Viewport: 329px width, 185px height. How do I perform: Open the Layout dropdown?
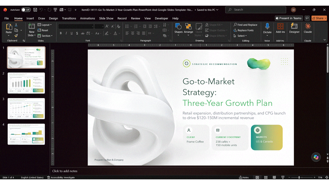coord(45,25)
